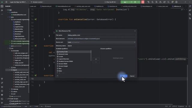Click the add qualifier >> button

[96, 59]
